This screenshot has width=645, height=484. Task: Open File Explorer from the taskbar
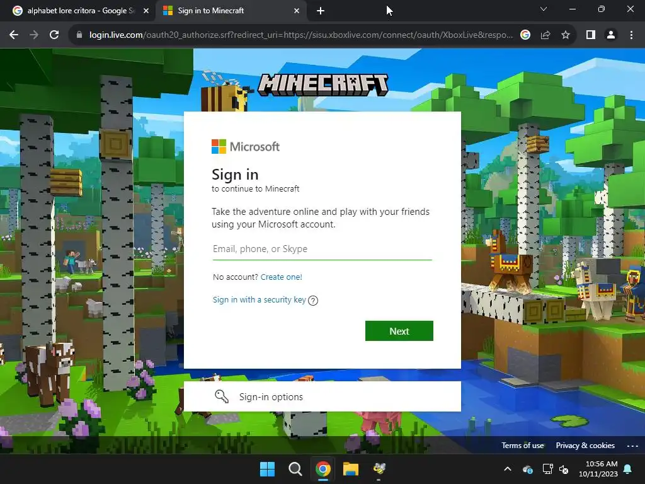(x=351, y=469)
